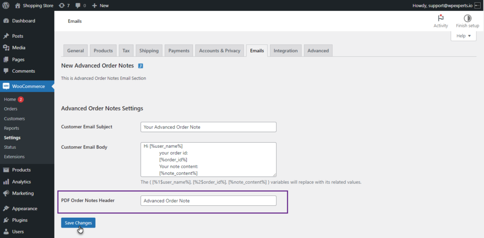Screen dimensions: 484x238
Task: Open the Media library menu
Action: 18,48
